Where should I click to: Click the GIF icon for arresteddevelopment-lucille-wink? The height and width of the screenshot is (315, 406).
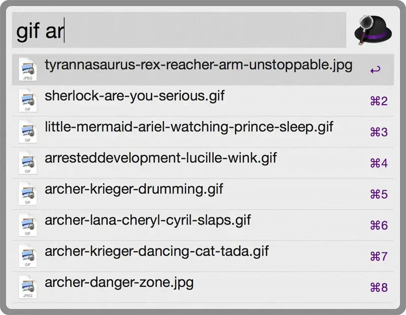click(27, 163)
